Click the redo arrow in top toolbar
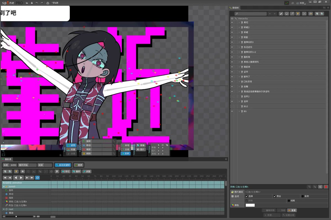 tap(42, 3)
